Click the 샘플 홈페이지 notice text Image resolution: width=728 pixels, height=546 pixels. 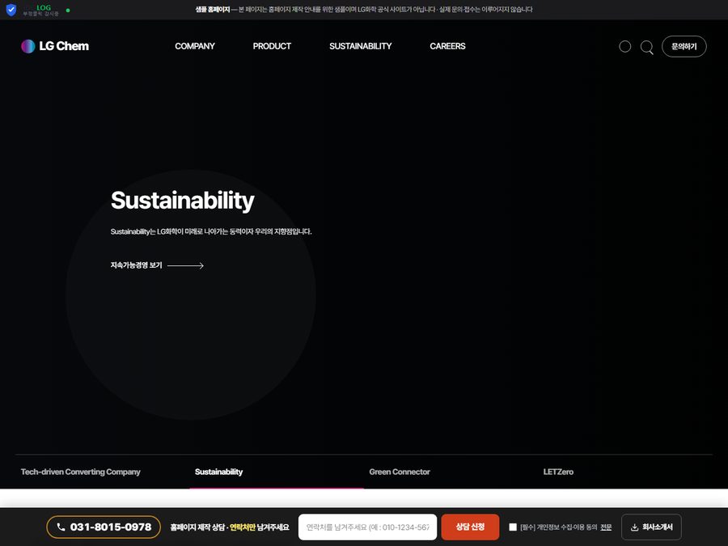213,9
